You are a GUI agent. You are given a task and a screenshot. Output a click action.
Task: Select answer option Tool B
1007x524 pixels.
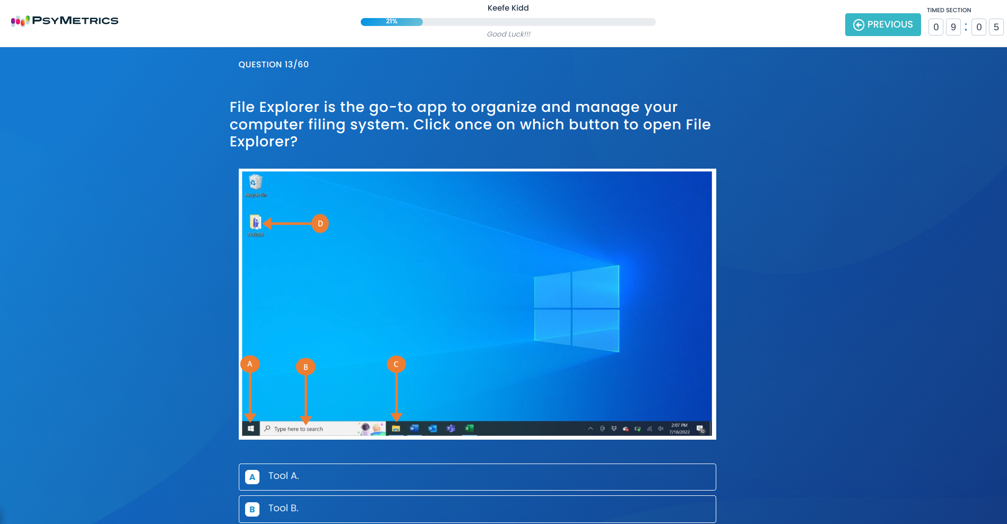point(477,509)
